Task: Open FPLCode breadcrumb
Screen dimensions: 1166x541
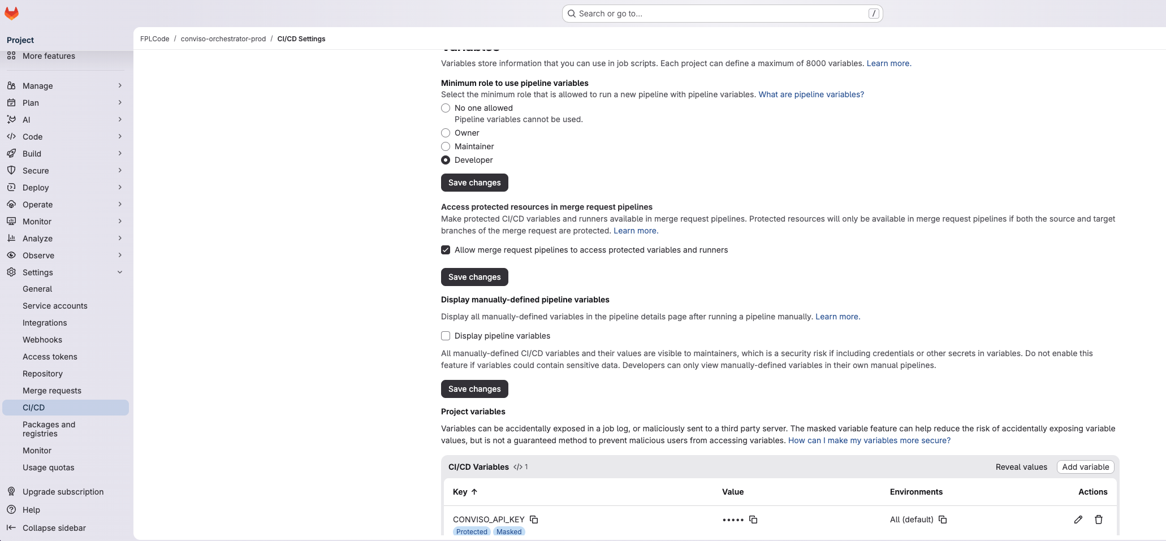Action: pos(155,39)
